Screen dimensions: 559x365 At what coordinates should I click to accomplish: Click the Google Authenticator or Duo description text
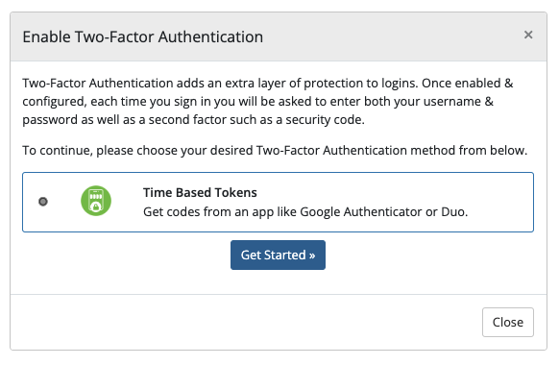point(305,212)
